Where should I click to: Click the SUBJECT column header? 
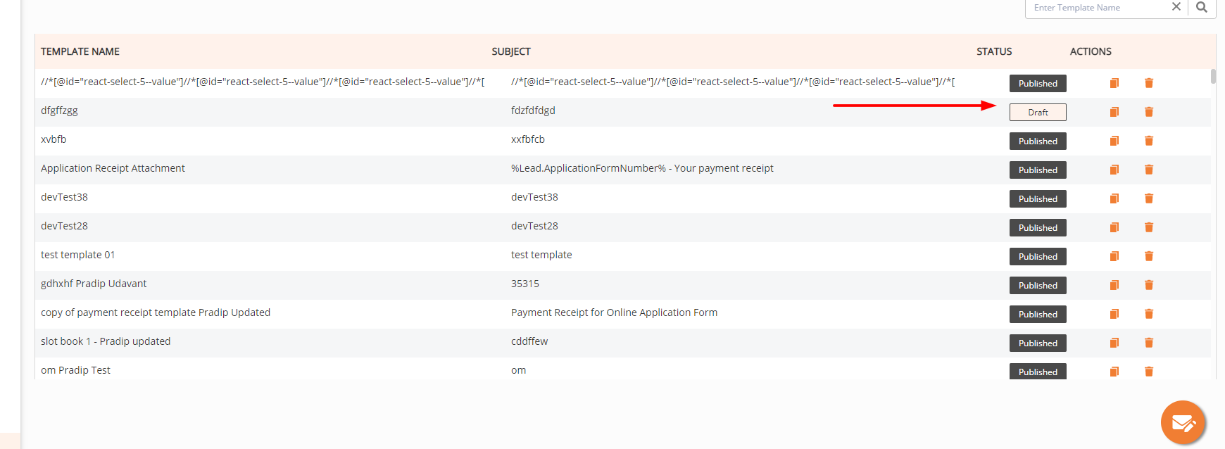tap(511, 51)
